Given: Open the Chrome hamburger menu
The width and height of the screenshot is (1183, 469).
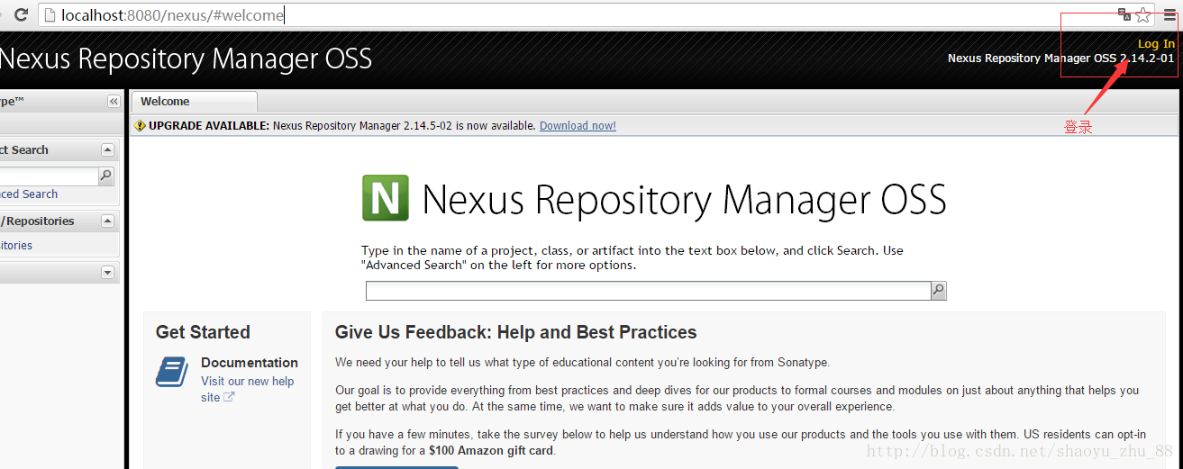Looking at the screenshot, I should tap(1169, 14).
